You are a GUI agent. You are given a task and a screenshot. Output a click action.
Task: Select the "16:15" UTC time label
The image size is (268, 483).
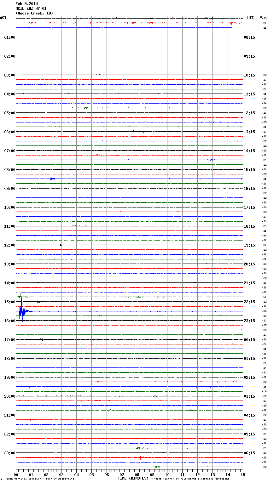[249, 189]
